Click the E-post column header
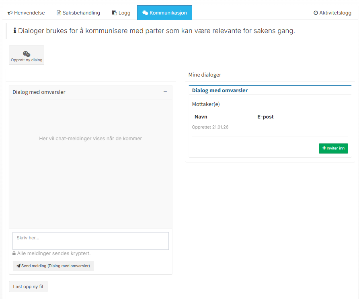359x299 pixels. (265, 117)
